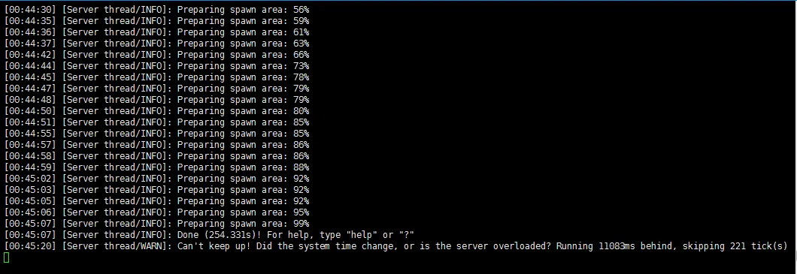This screenshot has width=797, height=274.
Task: Click the "Preparing spawn area: 88%" line
Action: 156,167
